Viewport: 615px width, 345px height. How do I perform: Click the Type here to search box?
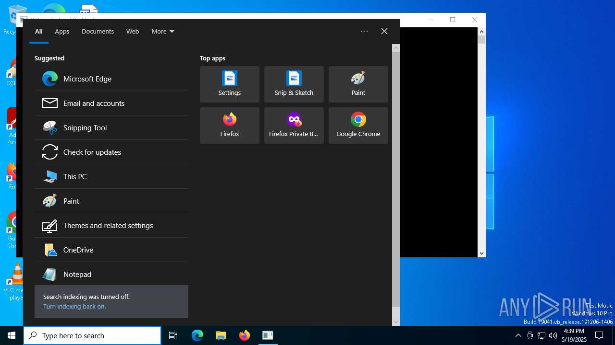pos(92,335)
